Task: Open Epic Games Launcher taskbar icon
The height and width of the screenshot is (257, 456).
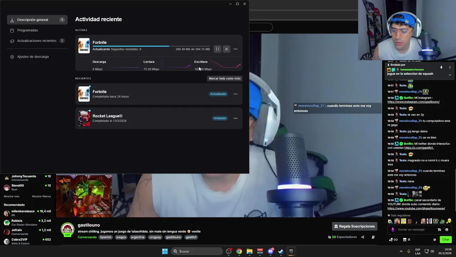Action: (291, 251)
